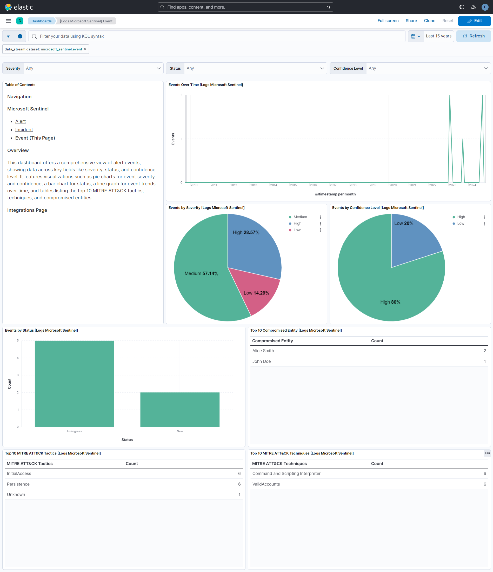This screenshot has height=572, width=493.
Task: Open panel options on Top 10 MITRE Techniques
Action: tap(487, 453)
